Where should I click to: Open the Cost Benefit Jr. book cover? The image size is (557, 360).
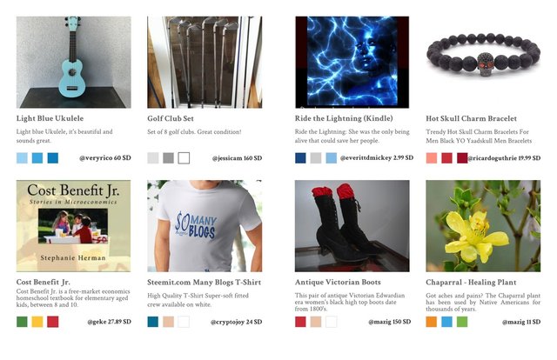pos(73,226)
